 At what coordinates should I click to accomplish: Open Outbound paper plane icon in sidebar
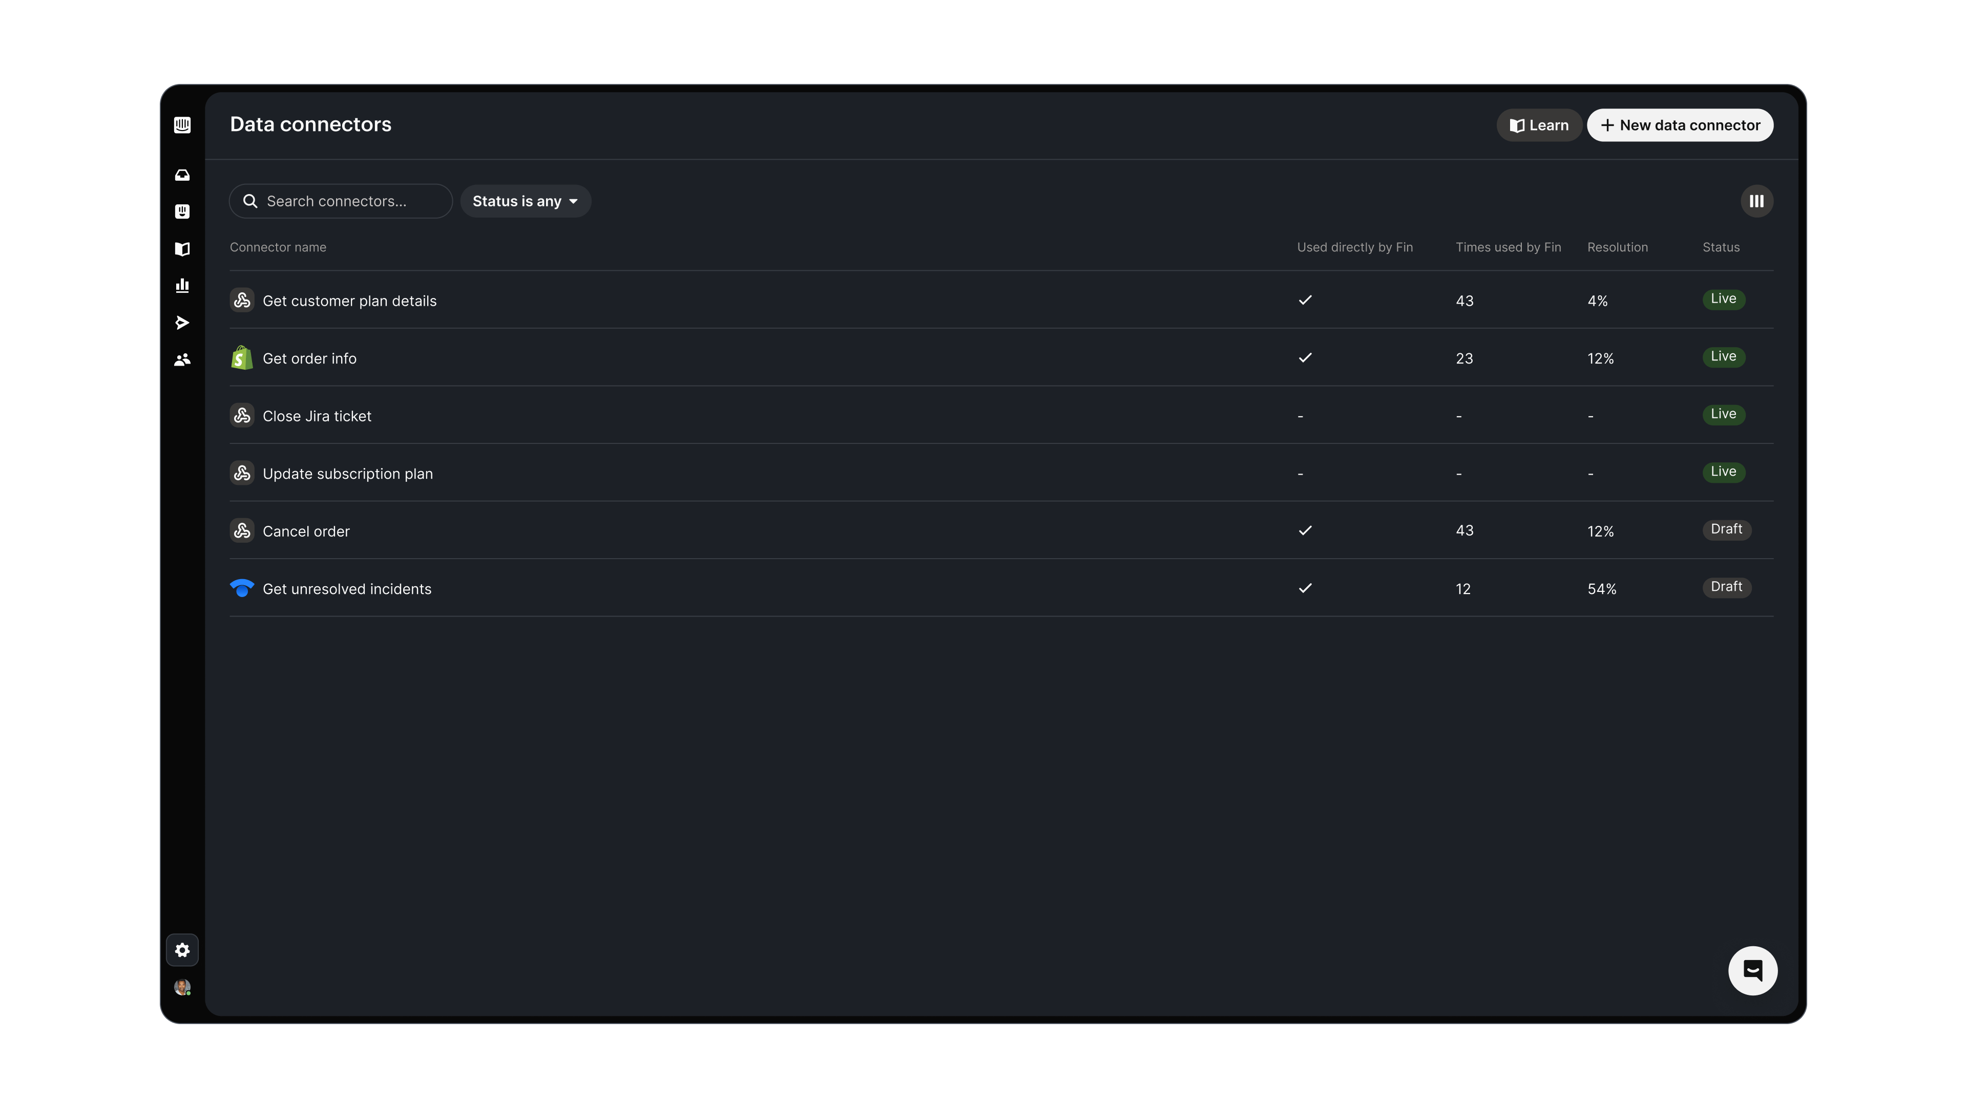click(182, 323)
